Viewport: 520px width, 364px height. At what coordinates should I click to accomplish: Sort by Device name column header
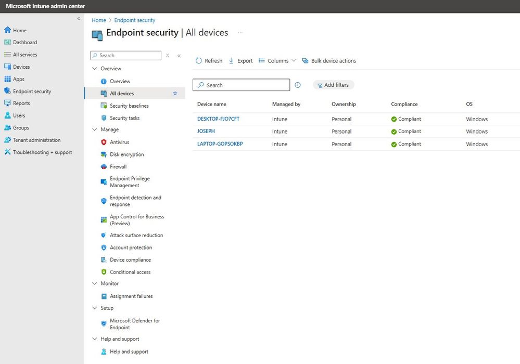pyautogui.click(x=211, y=104)
